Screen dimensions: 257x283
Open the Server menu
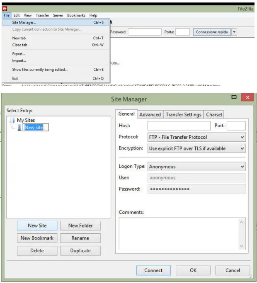pyautogui.click(x=58, y=15)
